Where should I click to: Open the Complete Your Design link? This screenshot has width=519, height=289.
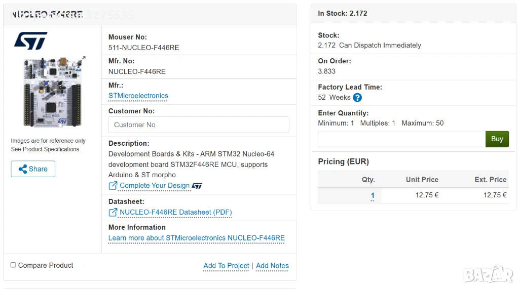pos(154,186)
